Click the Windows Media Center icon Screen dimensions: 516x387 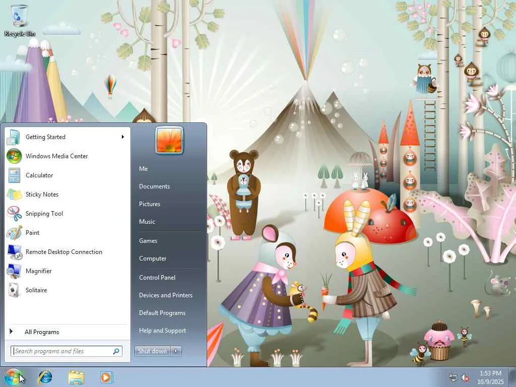tap(14, 156)
